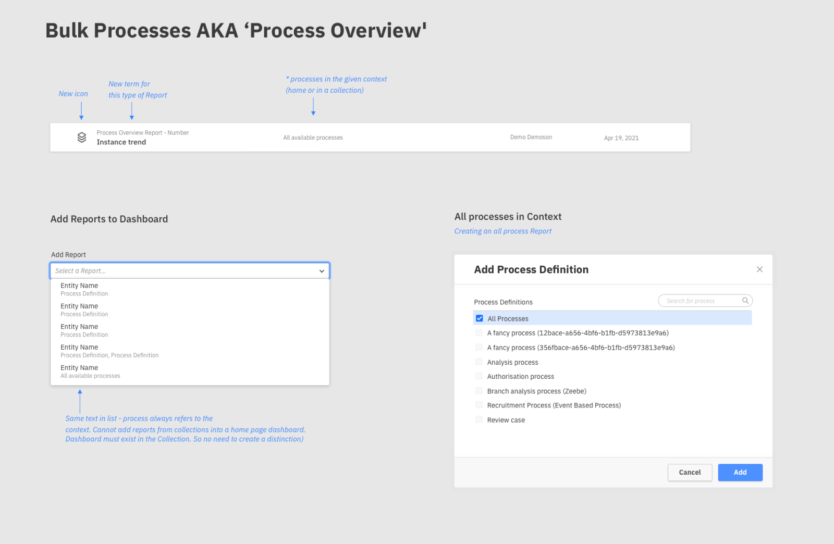
Task: Uncheck the All Processes checkbox
Action: tap(480, 318)
